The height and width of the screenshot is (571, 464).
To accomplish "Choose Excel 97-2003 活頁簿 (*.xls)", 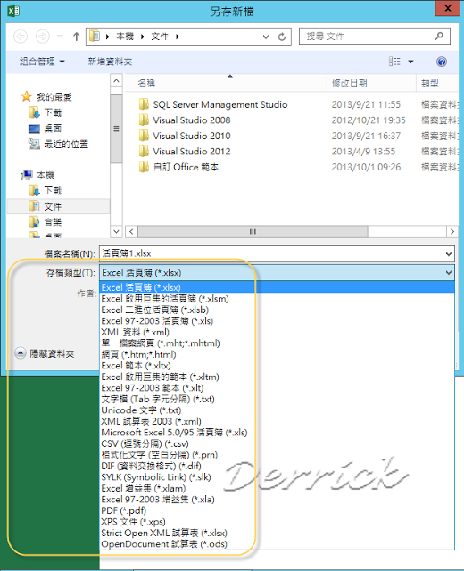I will [278, 321].
